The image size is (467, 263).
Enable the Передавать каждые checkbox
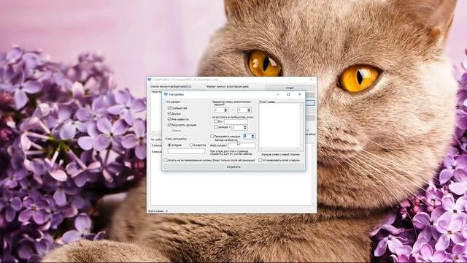click(212, 137)
